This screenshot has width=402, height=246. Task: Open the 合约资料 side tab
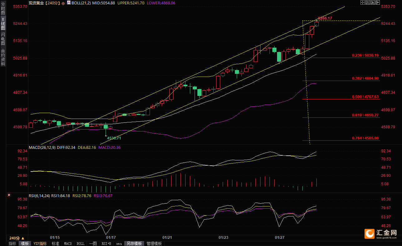coord(3,57)
